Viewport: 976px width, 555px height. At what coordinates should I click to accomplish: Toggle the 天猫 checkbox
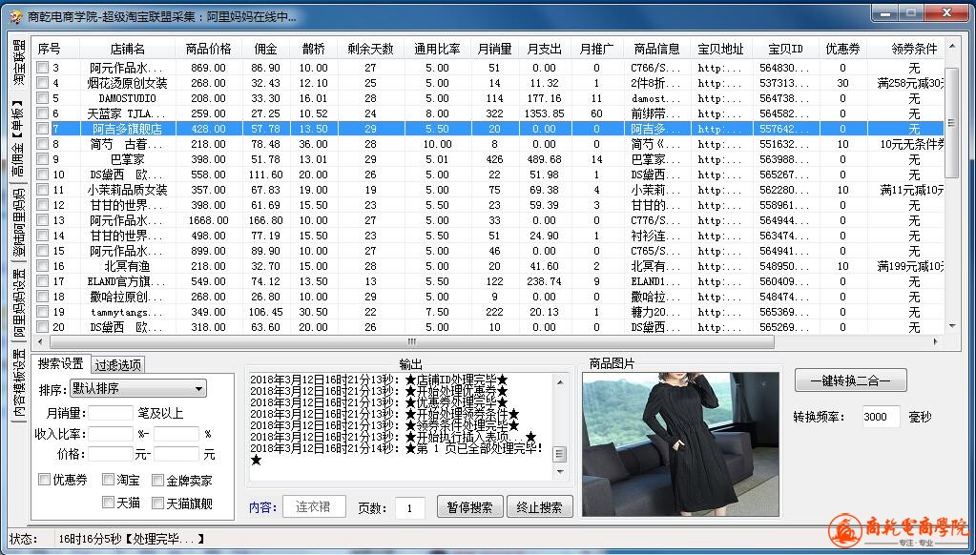pos(109,503)
